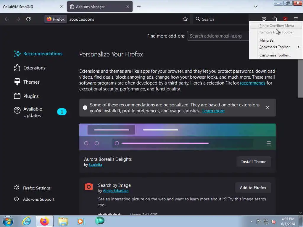Image resolution: width=303 pixels, height=227 pixels.
Task: Bookmark this page with the star icon
Action: (x=185, y=19)
